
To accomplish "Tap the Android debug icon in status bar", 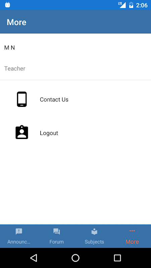I will click(x=7, y=5).
